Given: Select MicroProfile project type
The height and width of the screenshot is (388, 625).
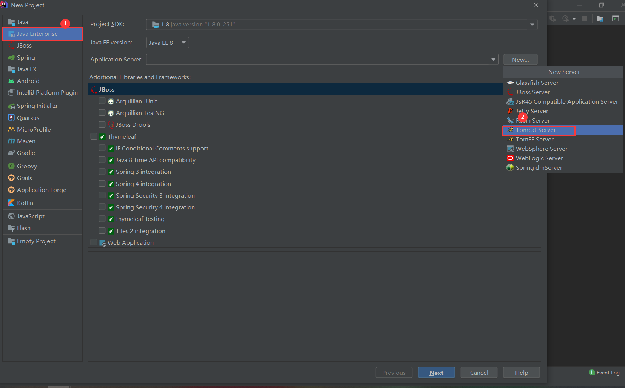Looking at the screenshot, I should point(42,129).
